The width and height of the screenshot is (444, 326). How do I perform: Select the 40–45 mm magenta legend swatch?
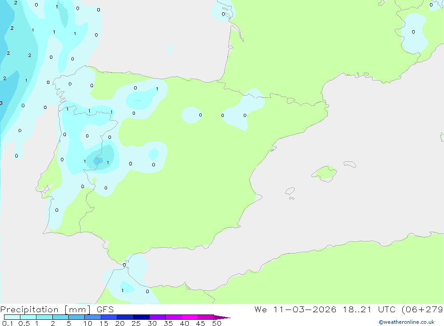[190, 317]
